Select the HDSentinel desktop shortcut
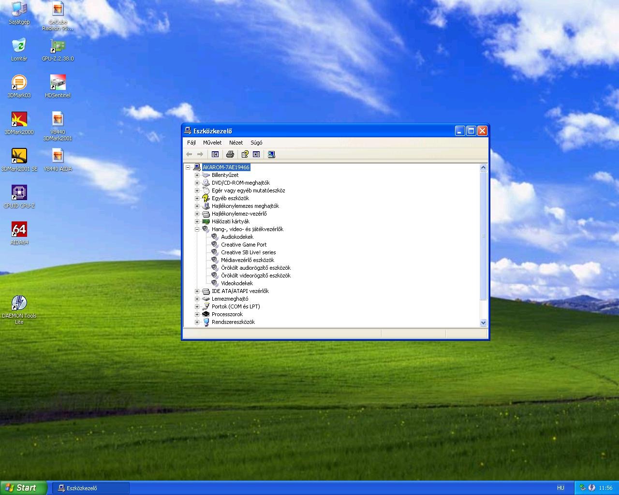This screenshot has height=495, width=619. pyautogui.click(x=58, y=87)
